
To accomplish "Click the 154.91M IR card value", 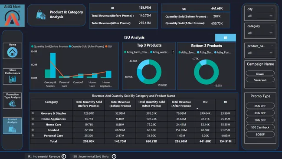I will [145, 8].
